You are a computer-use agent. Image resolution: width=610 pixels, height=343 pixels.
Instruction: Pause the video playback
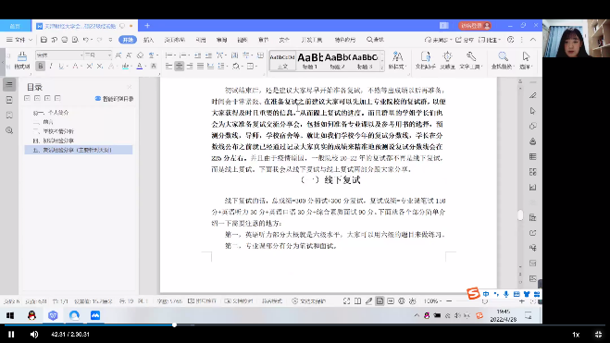pos(11,334)
